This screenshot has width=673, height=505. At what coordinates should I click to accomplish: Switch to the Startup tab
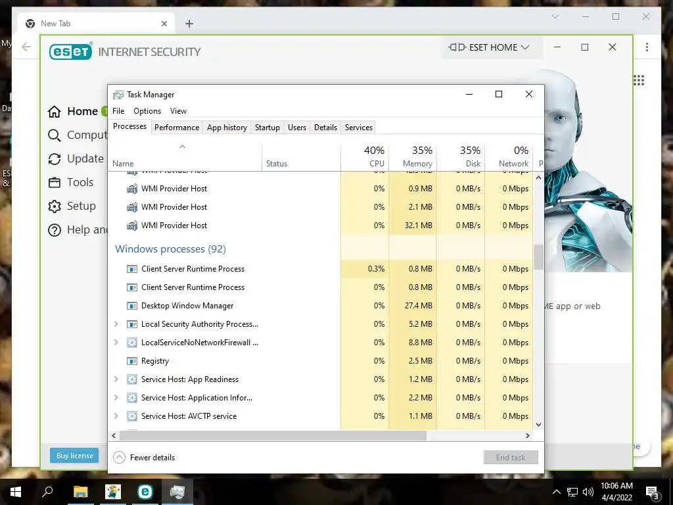click(x=267, y=128)
